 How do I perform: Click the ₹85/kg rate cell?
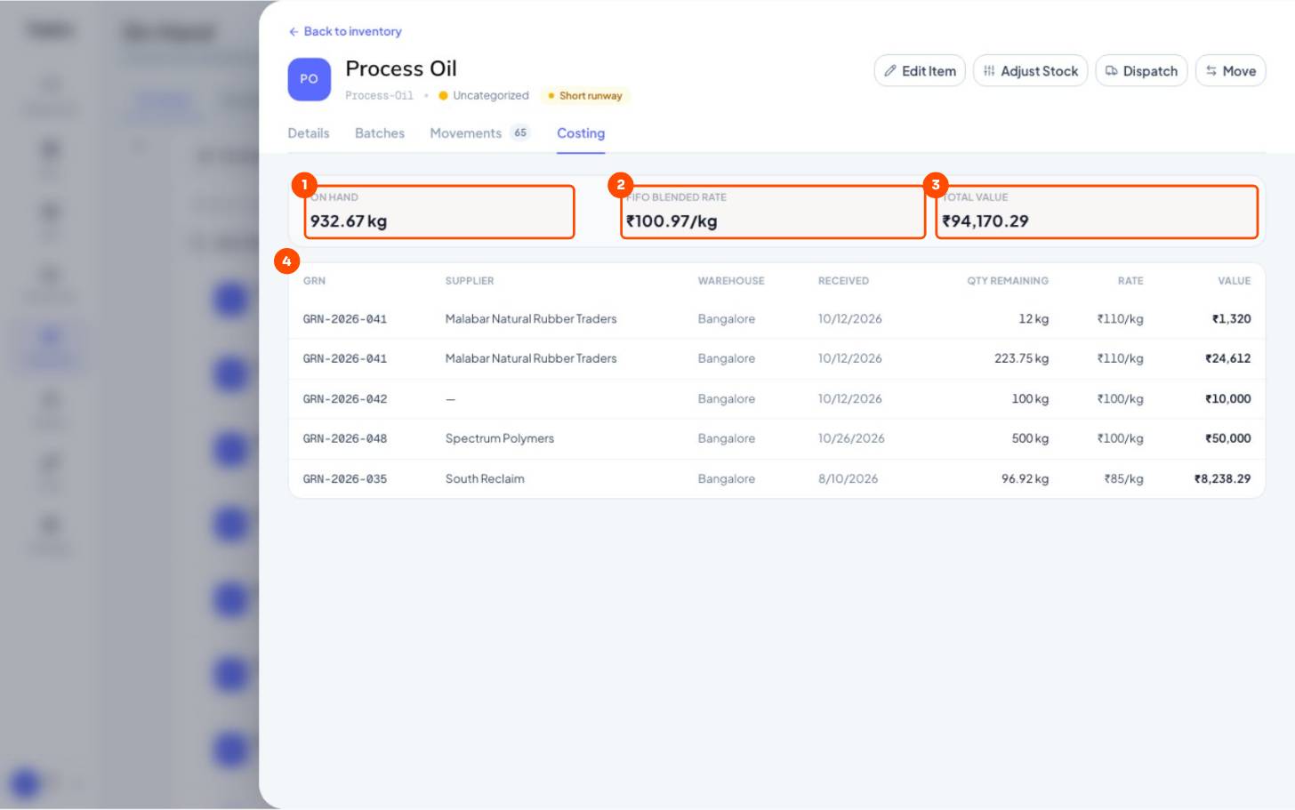(x=1123, y=478)
